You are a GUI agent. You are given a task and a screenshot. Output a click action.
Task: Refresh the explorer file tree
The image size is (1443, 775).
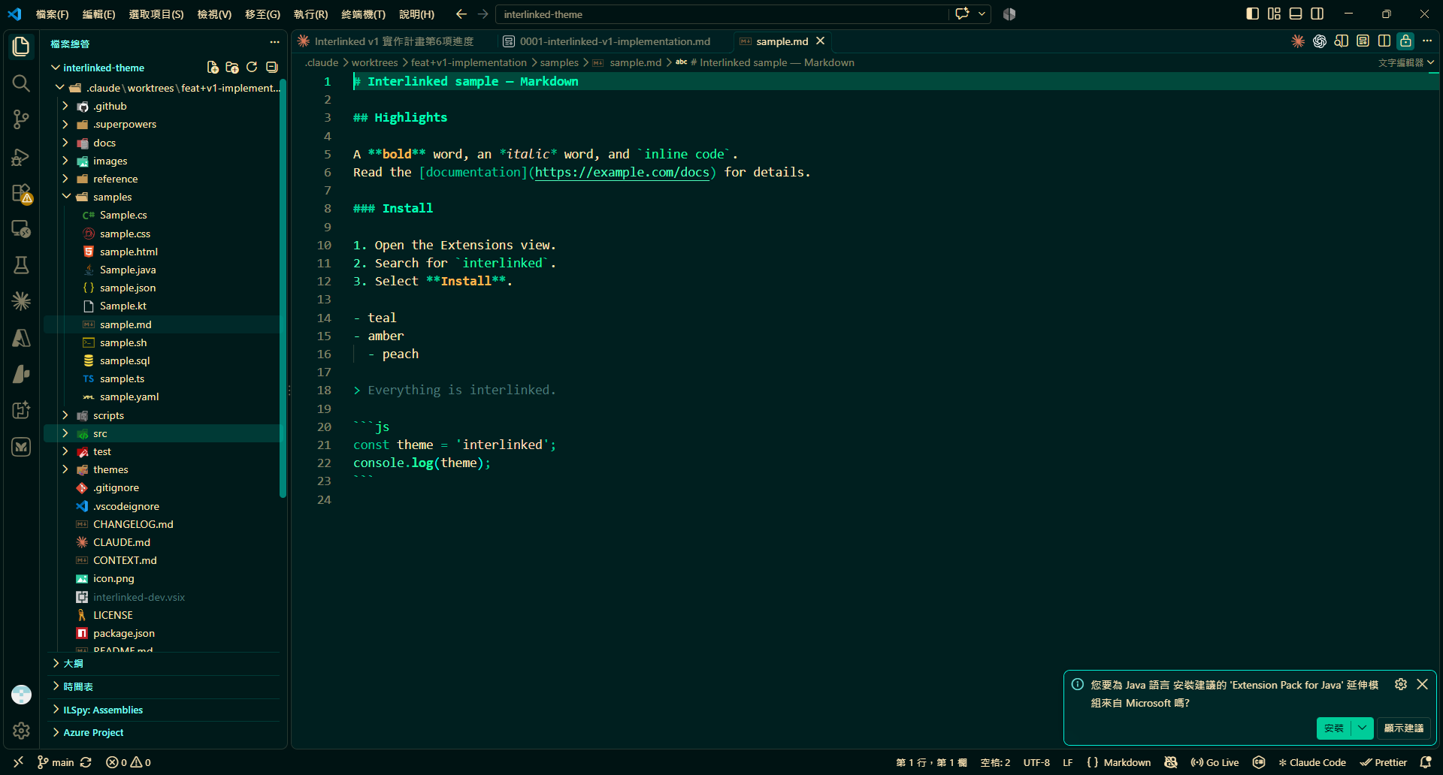tap(252, 68)
